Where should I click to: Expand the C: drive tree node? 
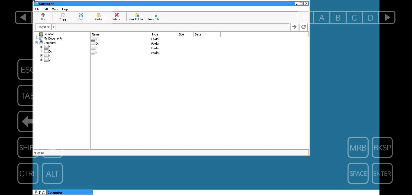click(x=42, y=47)
